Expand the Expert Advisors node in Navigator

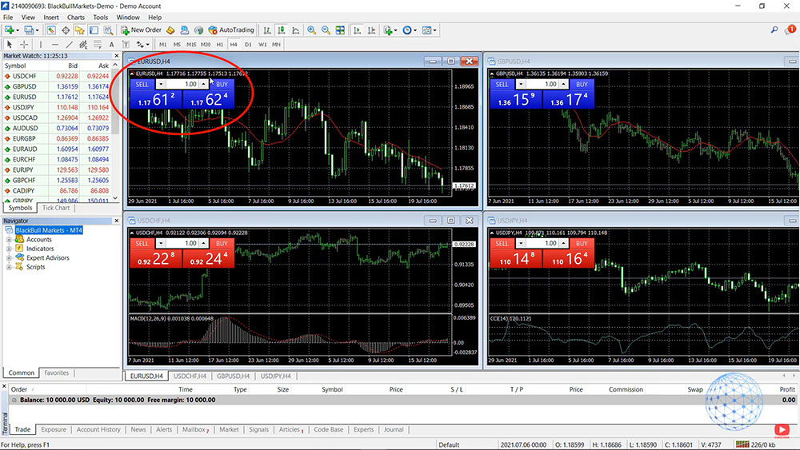click(9, 258)
